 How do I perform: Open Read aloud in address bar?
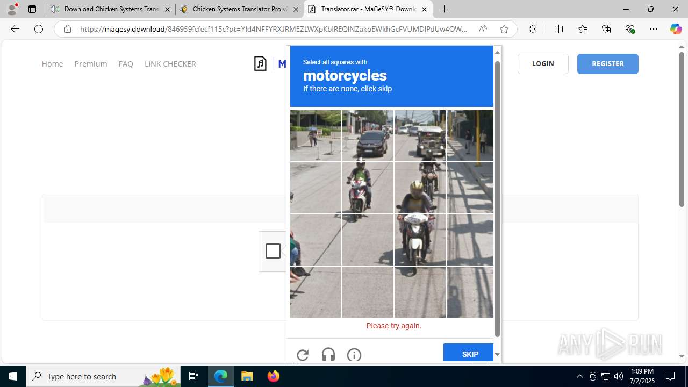point(483,29)
